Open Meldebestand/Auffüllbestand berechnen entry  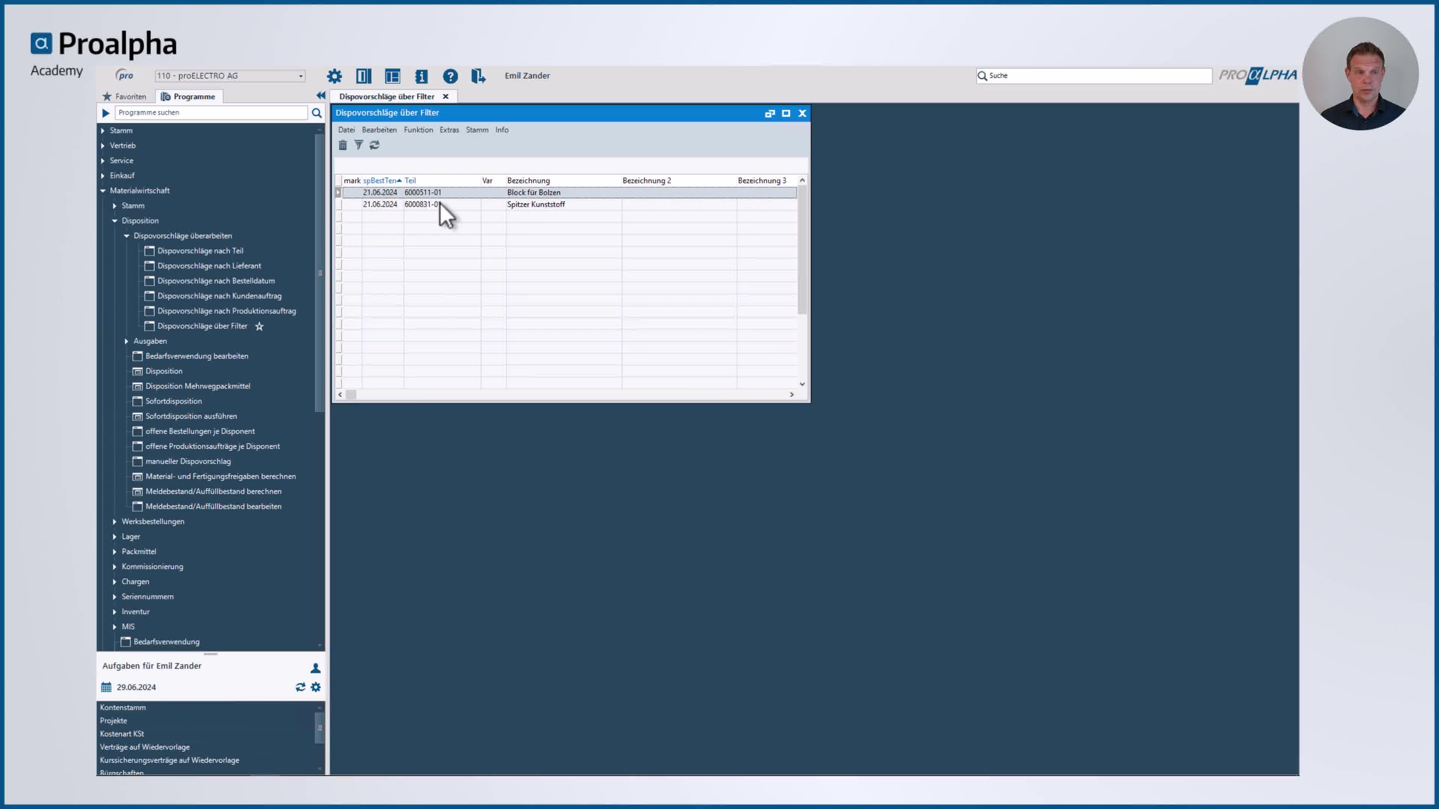213,491
